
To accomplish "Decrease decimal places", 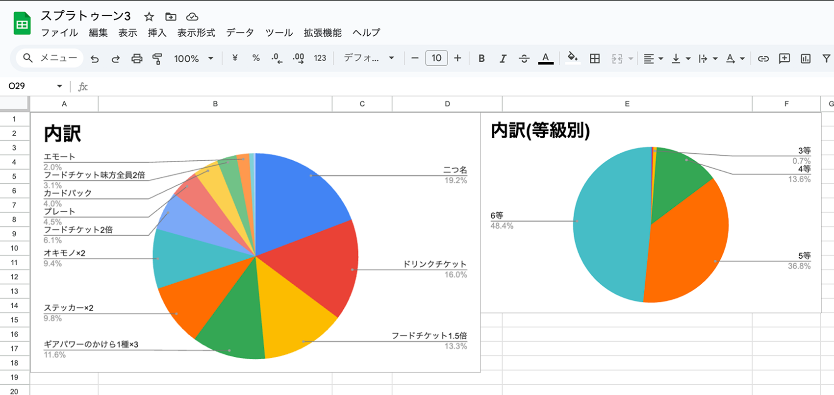I will (277, 58).
